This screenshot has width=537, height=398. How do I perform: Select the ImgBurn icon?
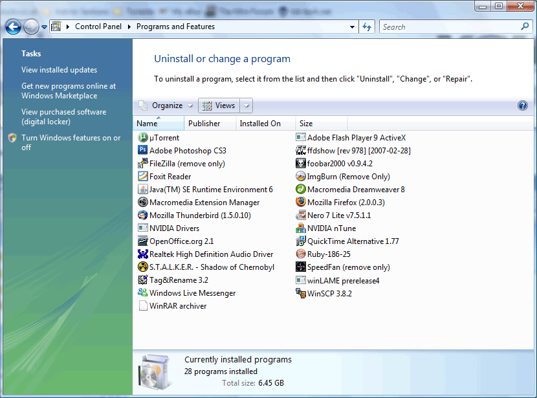coord(300,177)
